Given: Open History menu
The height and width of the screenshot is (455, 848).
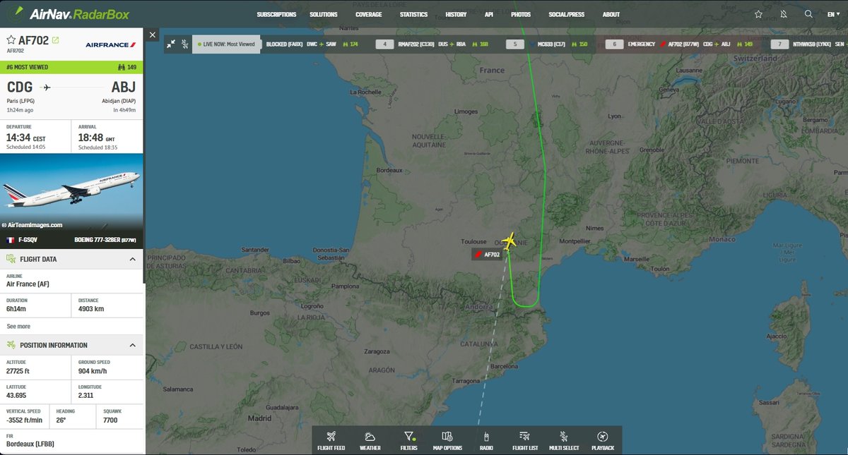Looking at the screenshot, I should [x=456, y=14].
